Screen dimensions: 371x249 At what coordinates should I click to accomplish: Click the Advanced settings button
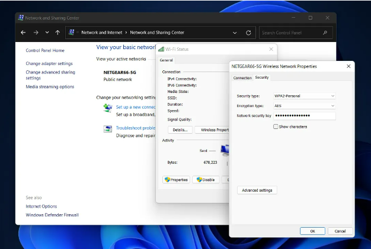point(257,190)
